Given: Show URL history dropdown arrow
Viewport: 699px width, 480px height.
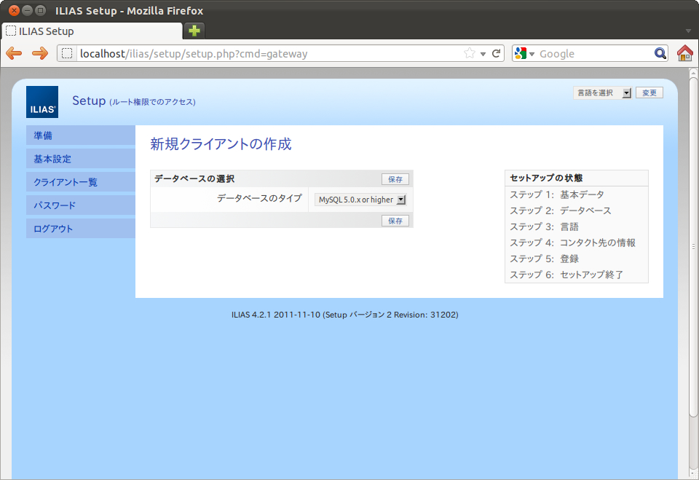Looking at the screenshot, I should click(483, 53).
